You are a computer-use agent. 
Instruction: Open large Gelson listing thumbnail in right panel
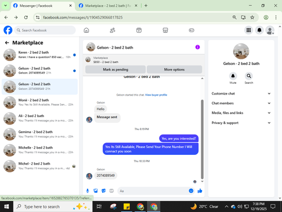click(241, 51)
